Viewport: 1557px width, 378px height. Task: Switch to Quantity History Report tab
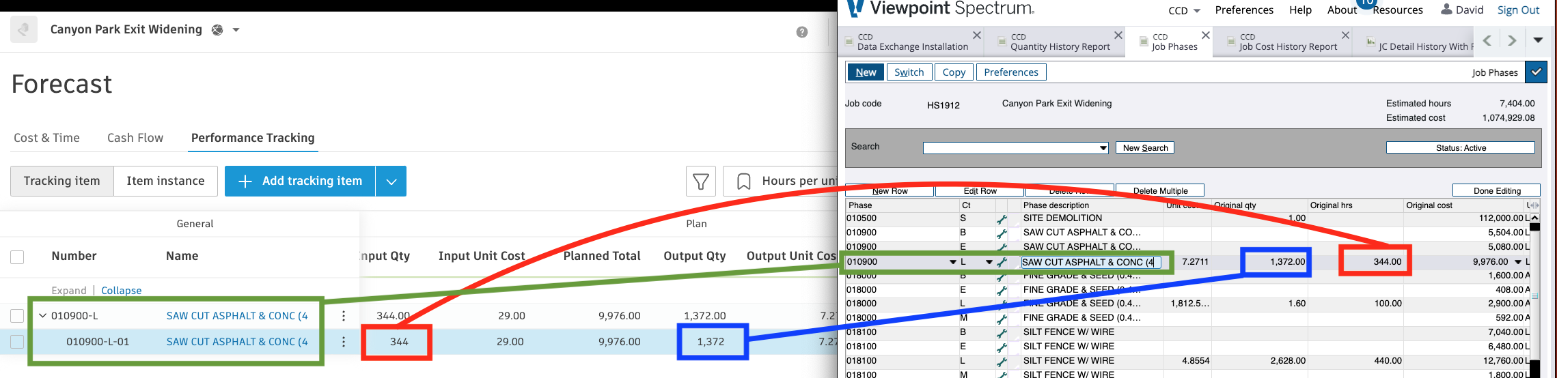click(x=1060, y=42)
